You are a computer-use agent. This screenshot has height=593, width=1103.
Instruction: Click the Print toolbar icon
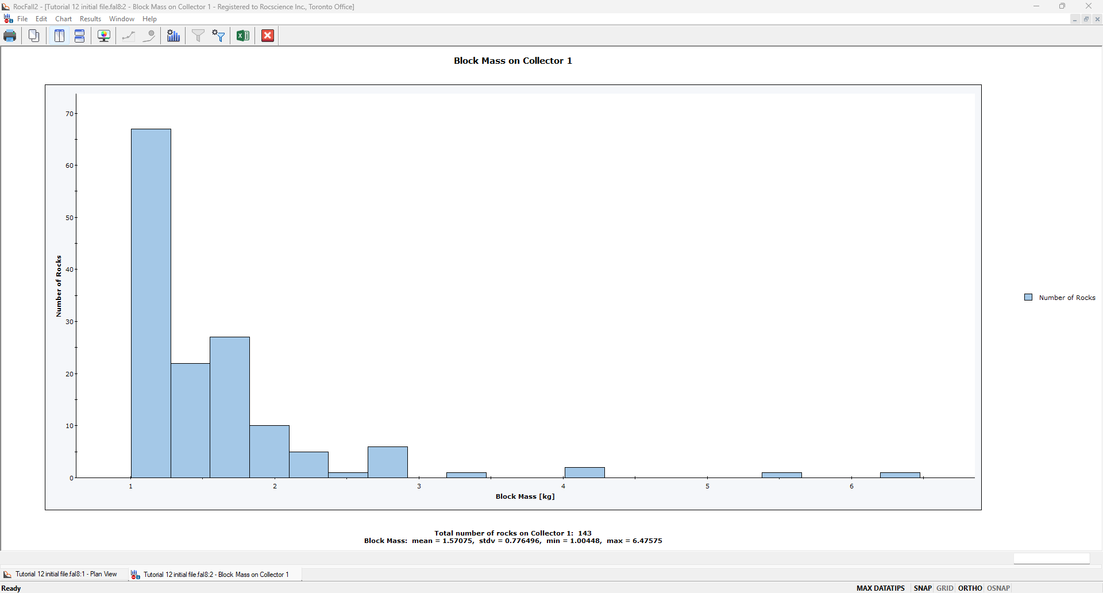click(10, 36)
